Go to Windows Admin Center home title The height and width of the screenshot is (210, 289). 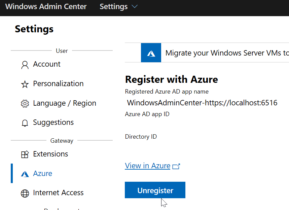(46, 7)
